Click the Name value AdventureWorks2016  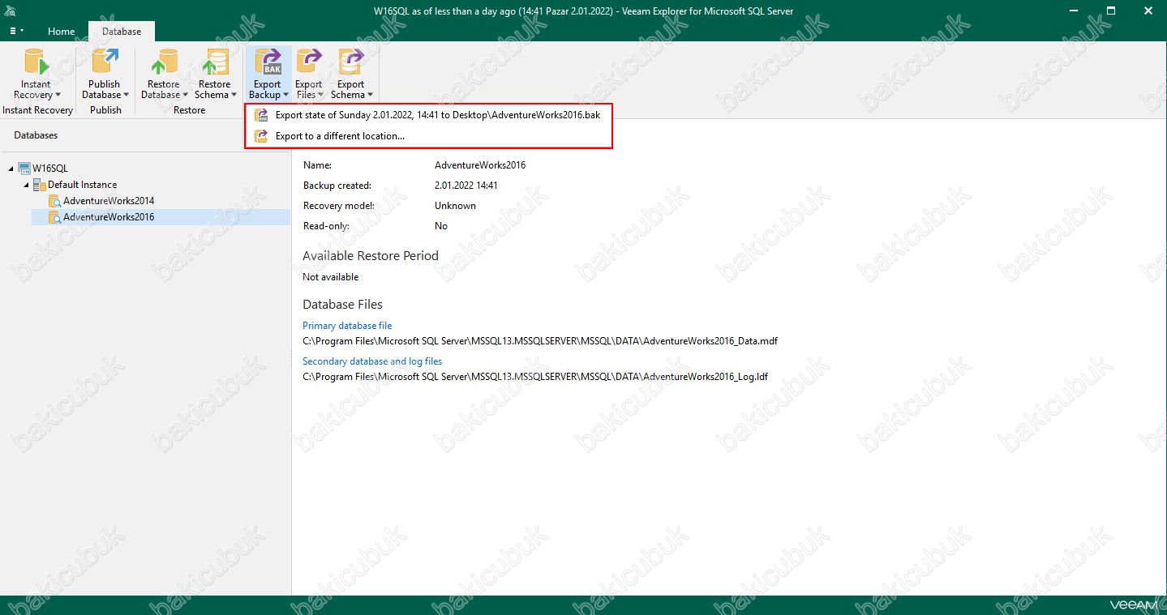pos(480,165)
